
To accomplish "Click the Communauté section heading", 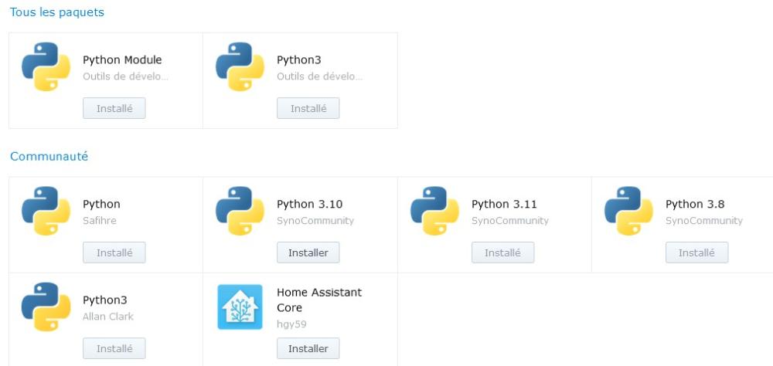I will tap(49, 157).
